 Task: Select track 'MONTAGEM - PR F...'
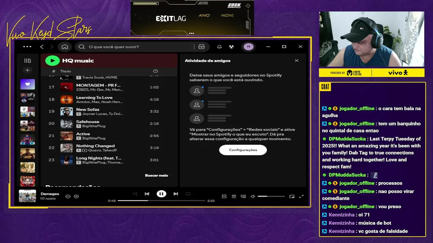click(x=98, y=85)
